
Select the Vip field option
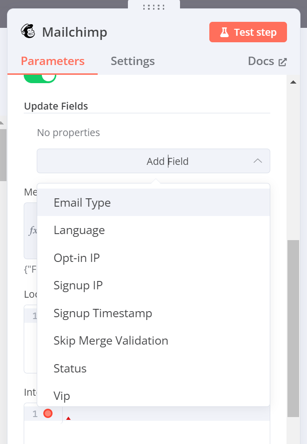pyautogui.click(x=153, y=396)
